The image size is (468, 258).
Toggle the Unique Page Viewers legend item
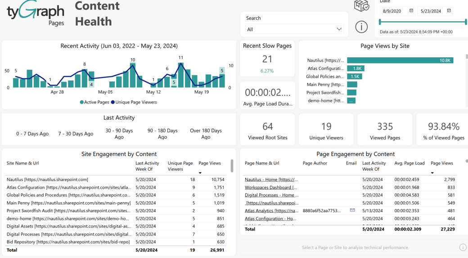pyautogui.click(x=134, y=102)
